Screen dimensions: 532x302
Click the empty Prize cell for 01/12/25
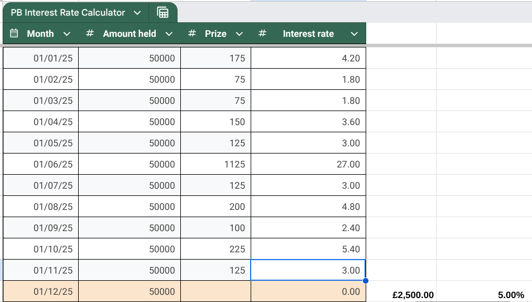tap(215, 291)
